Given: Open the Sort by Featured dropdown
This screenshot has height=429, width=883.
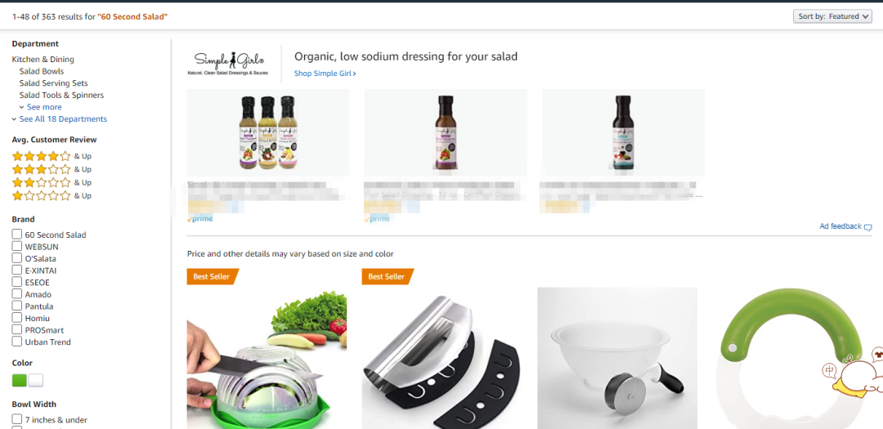Looking at the screenshot, I should click(x=832, y=16).
